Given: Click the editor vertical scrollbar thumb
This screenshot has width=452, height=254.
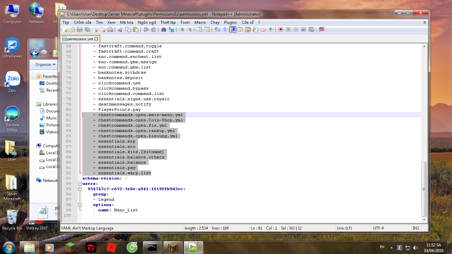Looking at the screenshot, I should point(425,189).
